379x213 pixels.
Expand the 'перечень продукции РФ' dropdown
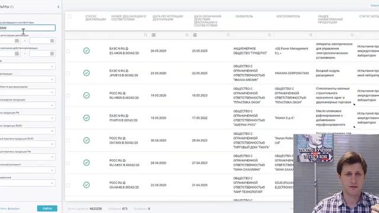[x=28, y=157]
